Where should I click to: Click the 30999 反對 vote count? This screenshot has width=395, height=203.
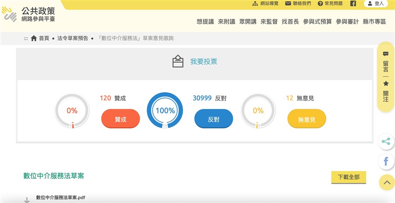(x=209, y=98)
